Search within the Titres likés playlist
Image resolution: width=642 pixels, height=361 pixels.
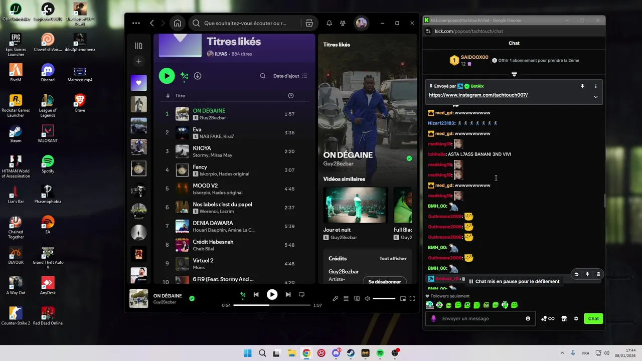(263, 76)
